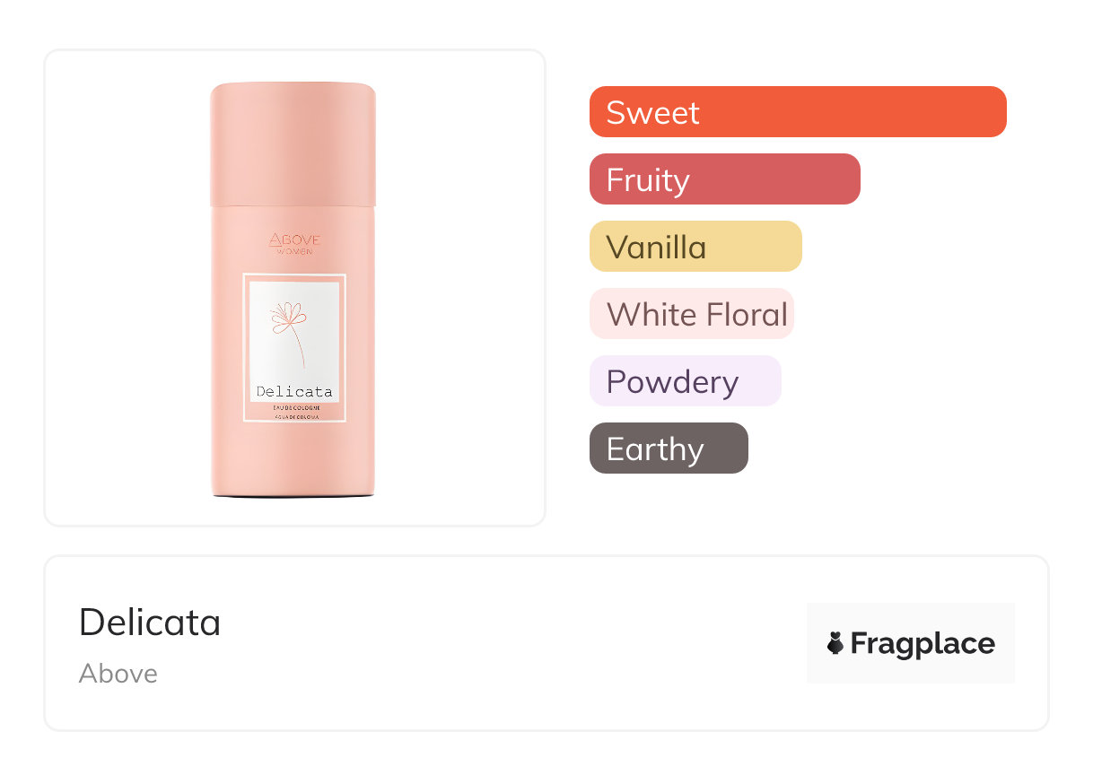Viewport: 1093px width, 775px height.
Task: Choose the Vanilla accord bar
Action: [695, 247]
